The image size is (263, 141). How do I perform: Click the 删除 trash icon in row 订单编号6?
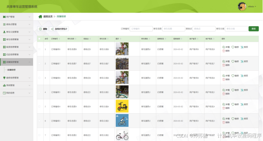[224, 79]
